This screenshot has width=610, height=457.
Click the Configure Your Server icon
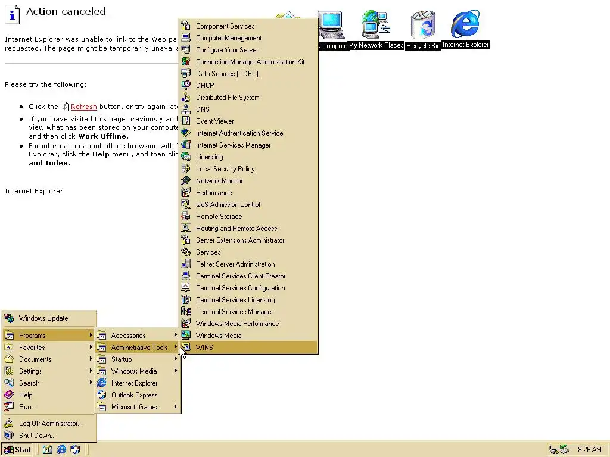[x=186, y=50]
